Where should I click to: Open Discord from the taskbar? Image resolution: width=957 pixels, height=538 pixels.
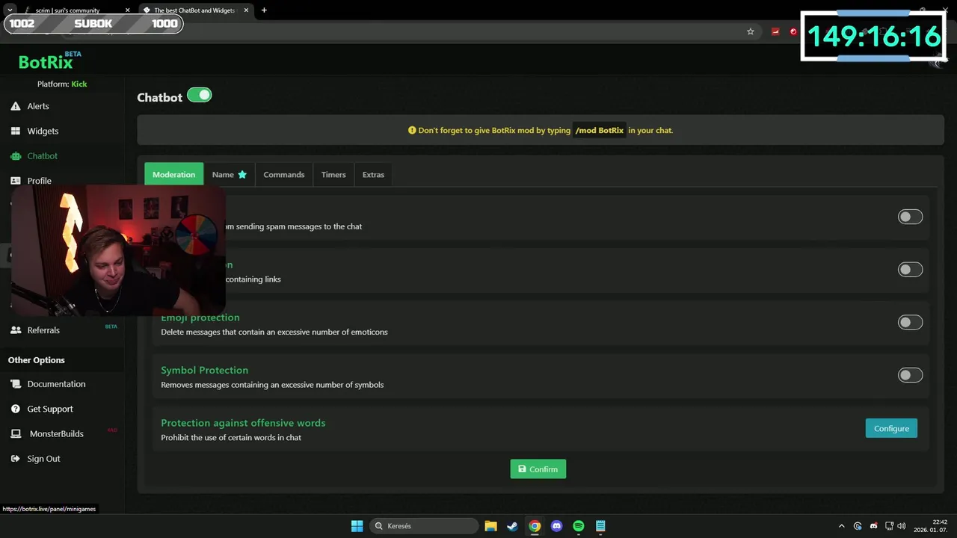point(556,526)
